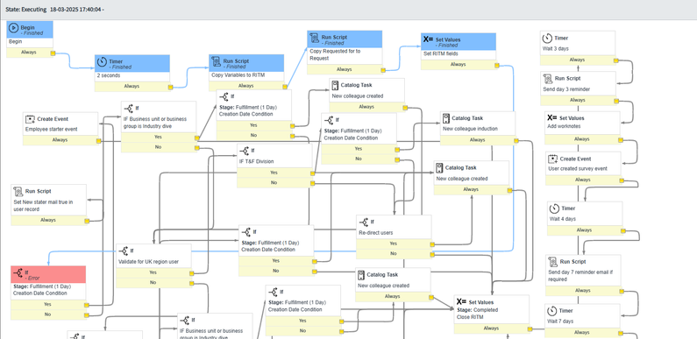The image size is (697, 339).
Task: Click the clock icon on 2 seconds Timer
Action: (x=102, y=62)
